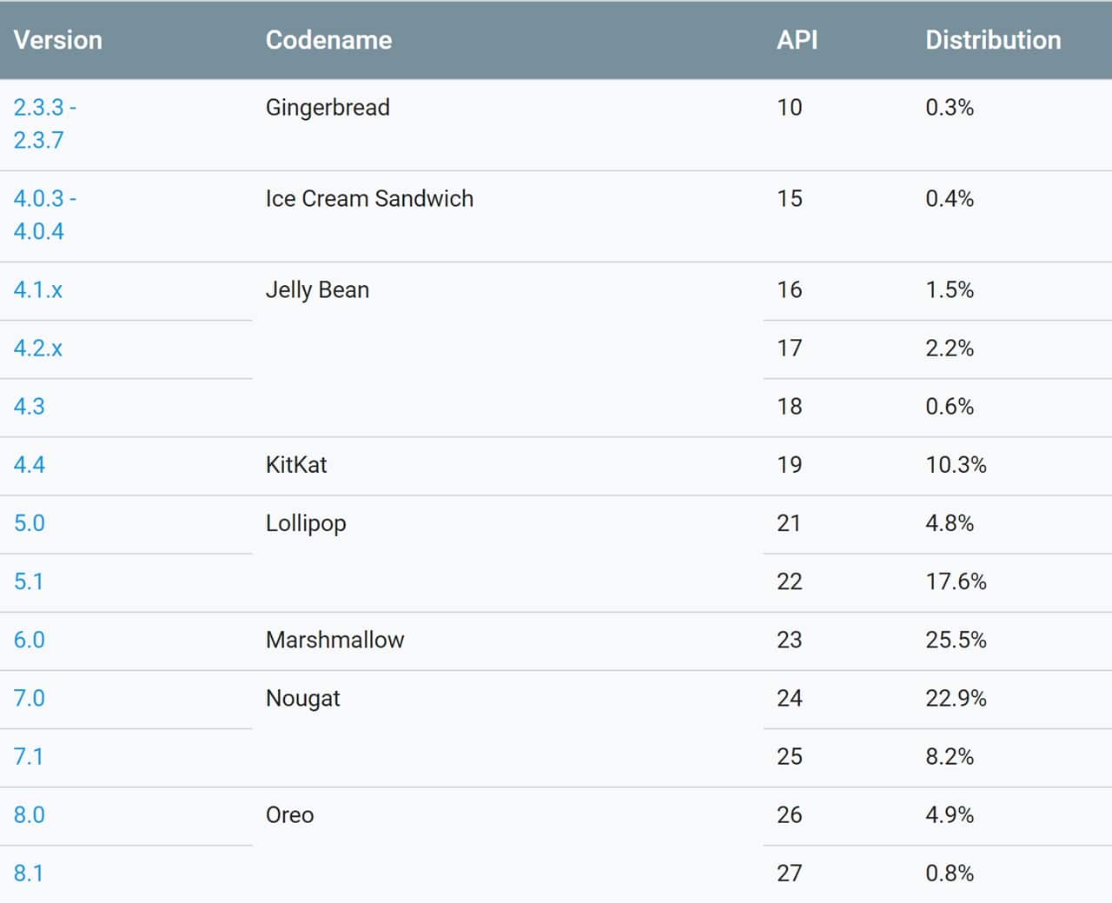This screenshot has height=903, width=1112.
Task: Select the Marshmallow codename cell
Action: 334,639
